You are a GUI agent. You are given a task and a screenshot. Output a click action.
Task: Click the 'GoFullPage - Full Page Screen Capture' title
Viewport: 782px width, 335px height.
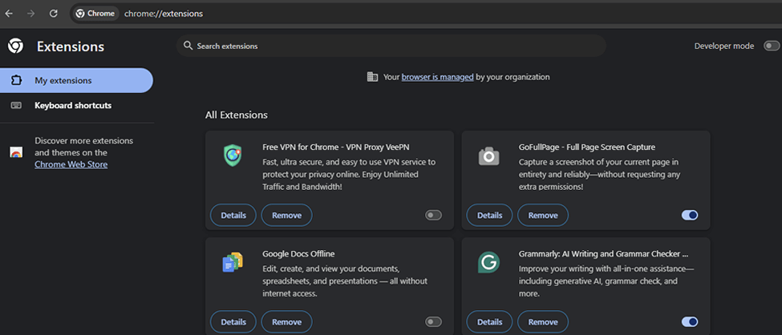(x=587, y=147)
